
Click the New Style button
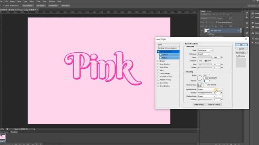click(x=241, y=53)
